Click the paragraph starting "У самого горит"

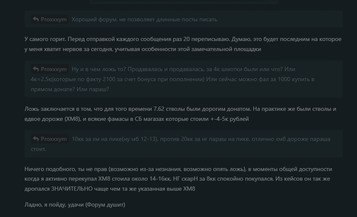(183, 44)
